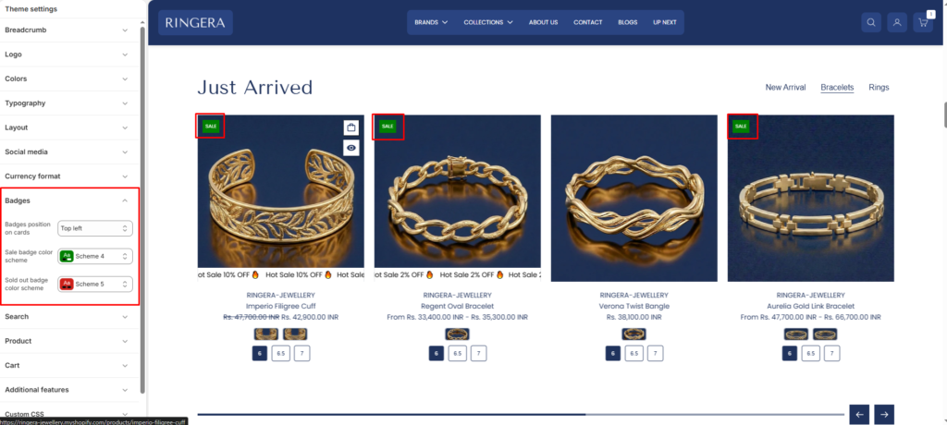Click quick-add bag icon on Imperio Filigree Cuff
This screenshot has width=947, height=425.
(351, 127)
